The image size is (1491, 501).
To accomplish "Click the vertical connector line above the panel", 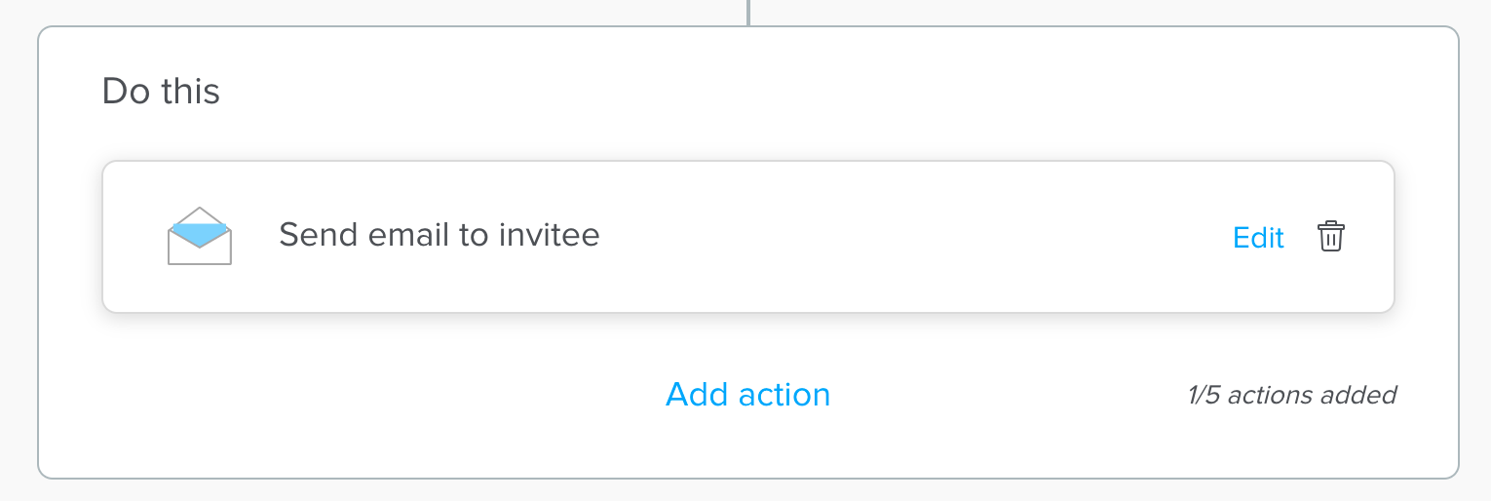I will (x=747, y=12).
